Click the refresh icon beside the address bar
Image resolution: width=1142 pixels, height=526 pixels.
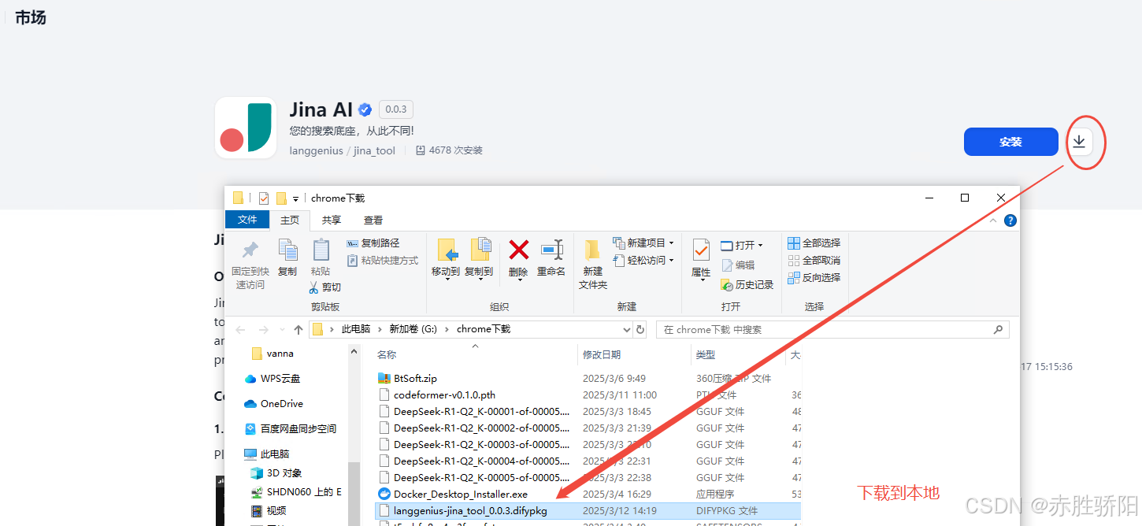(x=640, y=330)
